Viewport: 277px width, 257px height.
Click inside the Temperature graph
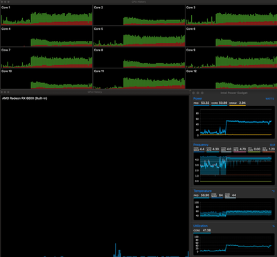point(234,209)
